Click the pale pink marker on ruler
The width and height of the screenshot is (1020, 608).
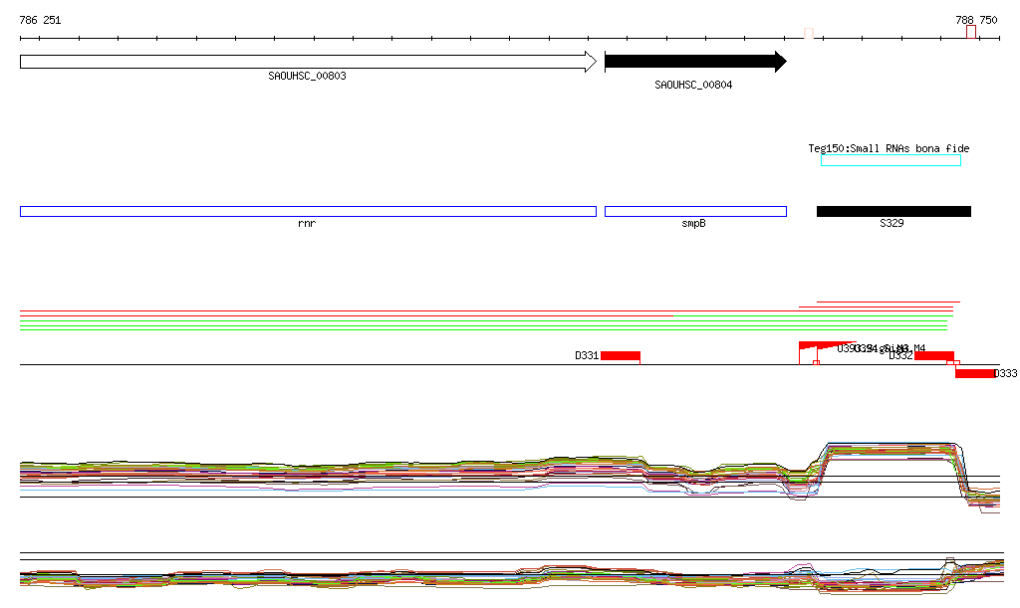[809, 33]
